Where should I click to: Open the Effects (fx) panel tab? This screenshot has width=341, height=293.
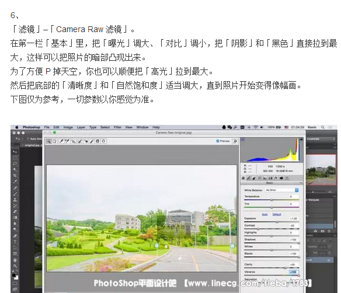coord(276,178)
